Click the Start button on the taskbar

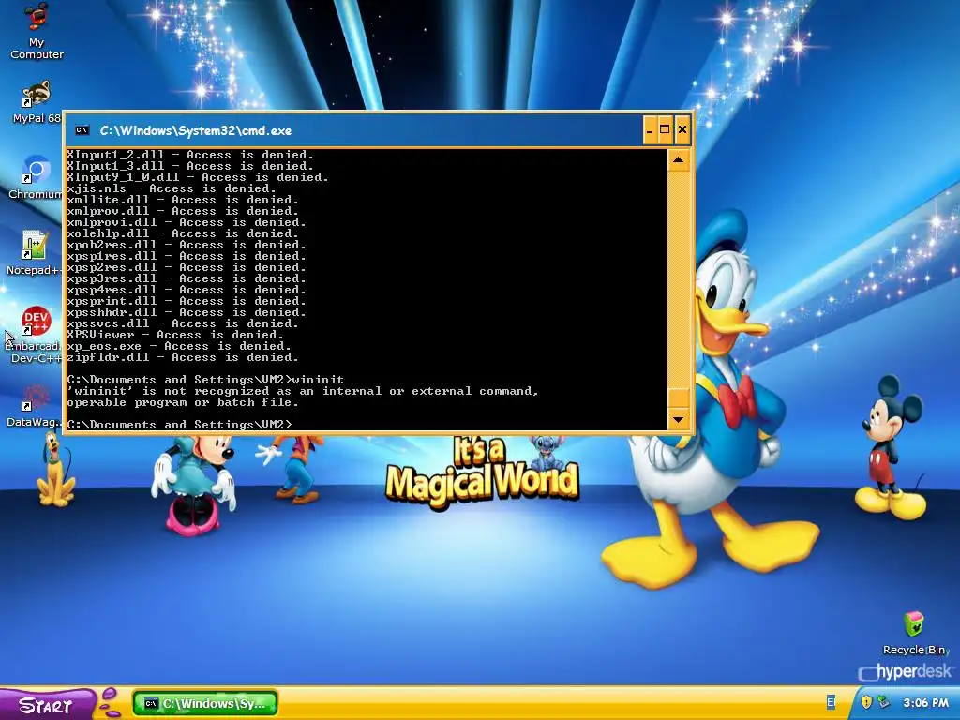click(47, 705)
